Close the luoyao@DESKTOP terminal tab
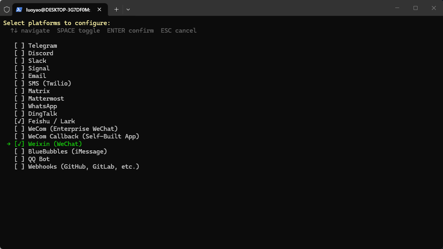Image resolution: width=443 pixels, height=249 pixels. pos(99,10)
